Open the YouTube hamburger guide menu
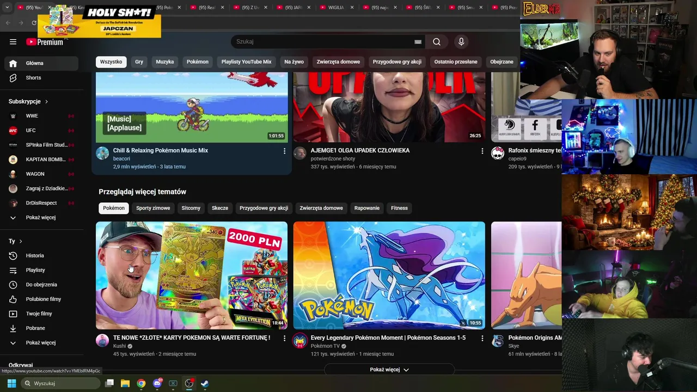This screenshot has width=697, height=392. [13, 41]
